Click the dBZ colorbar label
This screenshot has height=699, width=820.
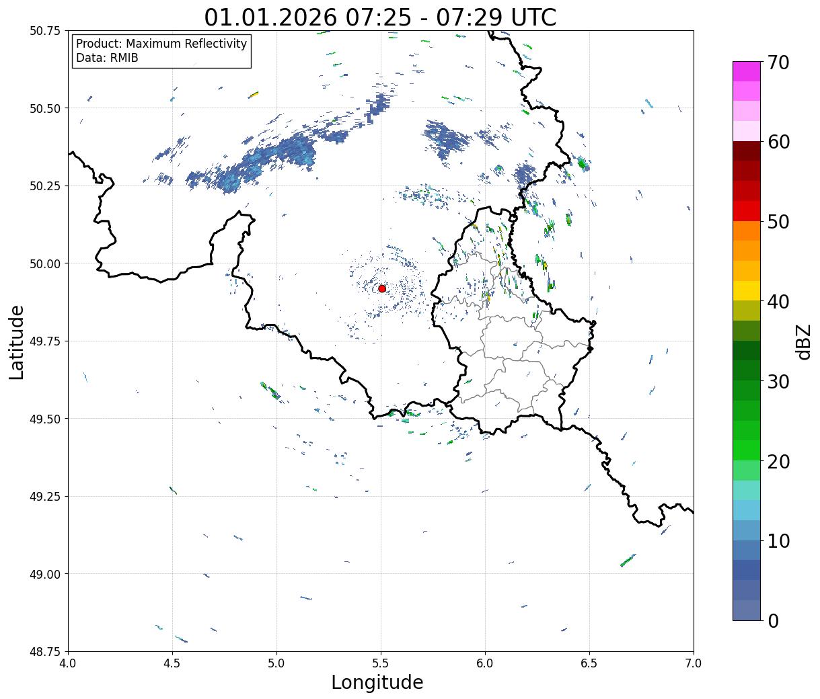[803, 341]
